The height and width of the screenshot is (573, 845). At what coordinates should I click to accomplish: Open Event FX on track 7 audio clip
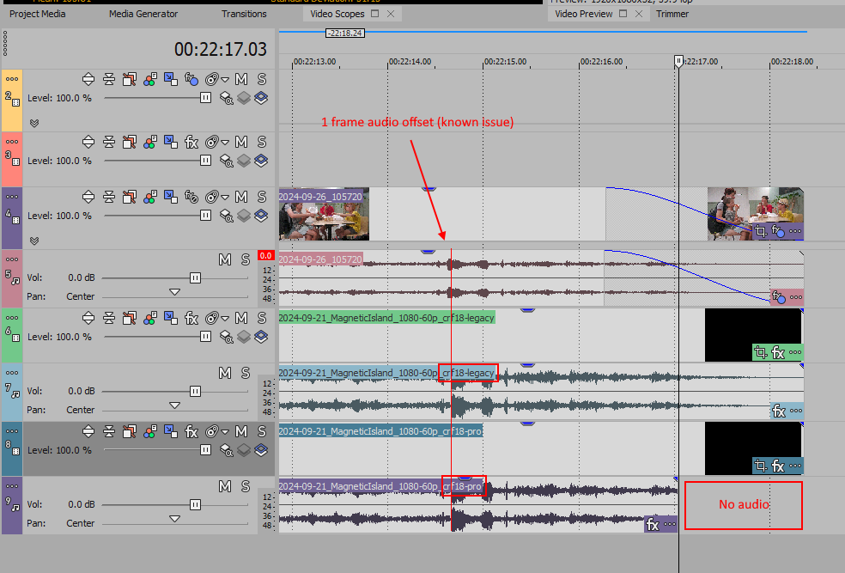click(x=779, y=411)
